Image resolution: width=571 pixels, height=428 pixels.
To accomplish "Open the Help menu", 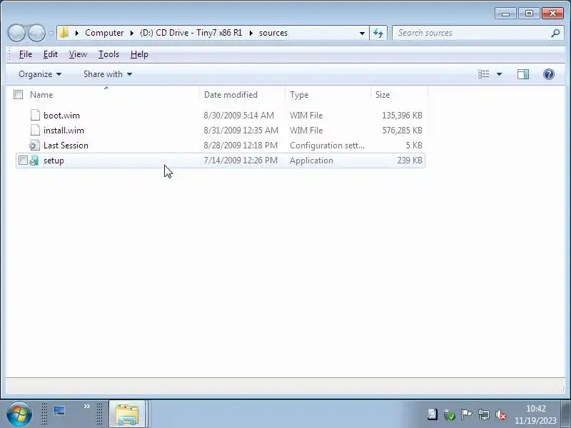I will click(x=139, y=54).
